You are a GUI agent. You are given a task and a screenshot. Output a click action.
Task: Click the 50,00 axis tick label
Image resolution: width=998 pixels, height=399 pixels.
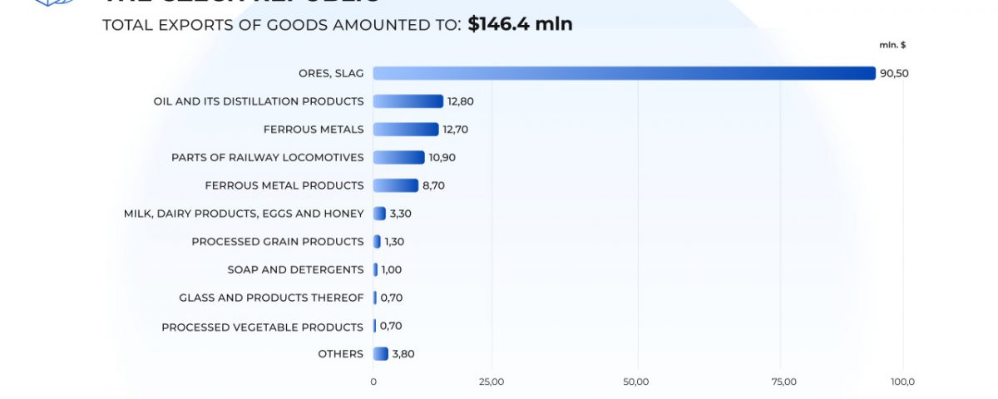(636, 382)
